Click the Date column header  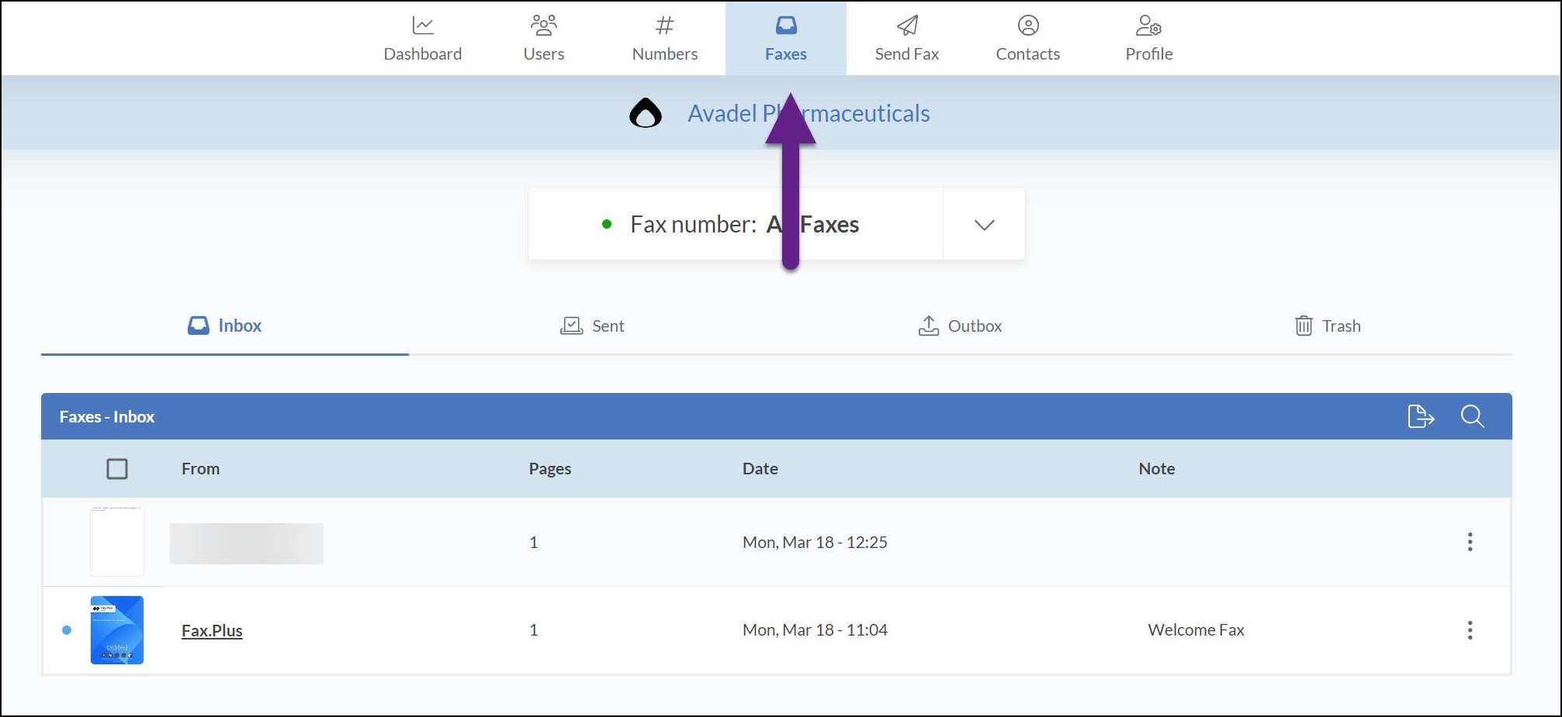click(760, 468)
